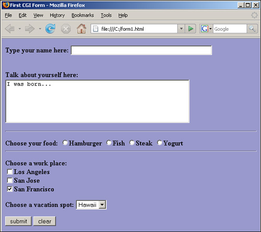The image size is (261, 232).
Task: Click the clear button
Action: click(x=45, y=221)
